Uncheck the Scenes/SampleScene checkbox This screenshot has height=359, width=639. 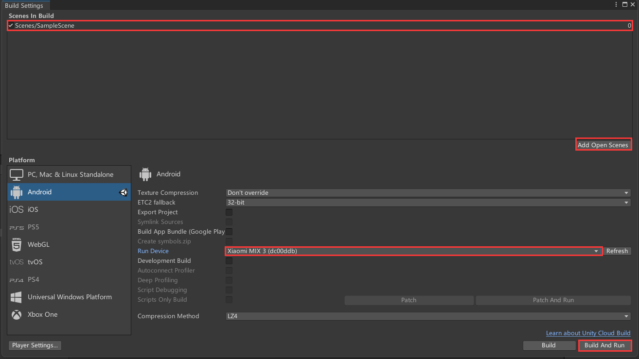[x=11, y=25]
